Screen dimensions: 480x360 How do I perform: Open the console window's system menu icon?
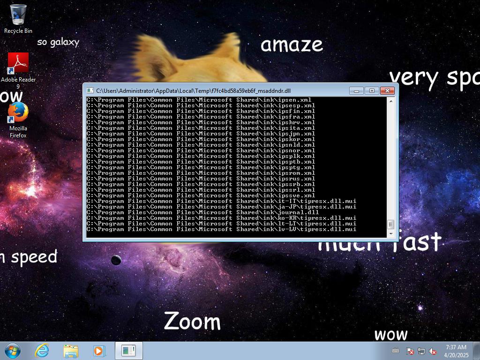coord(90,90)
